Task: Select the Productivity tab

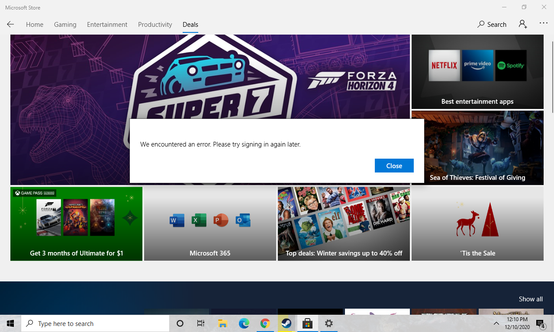Action: 155,25
